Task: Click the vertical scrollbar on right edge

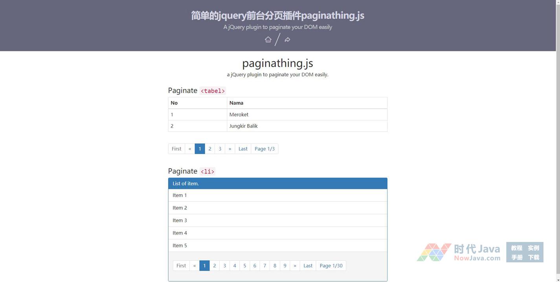Action: pyautogui.click(x=558, y=118)
